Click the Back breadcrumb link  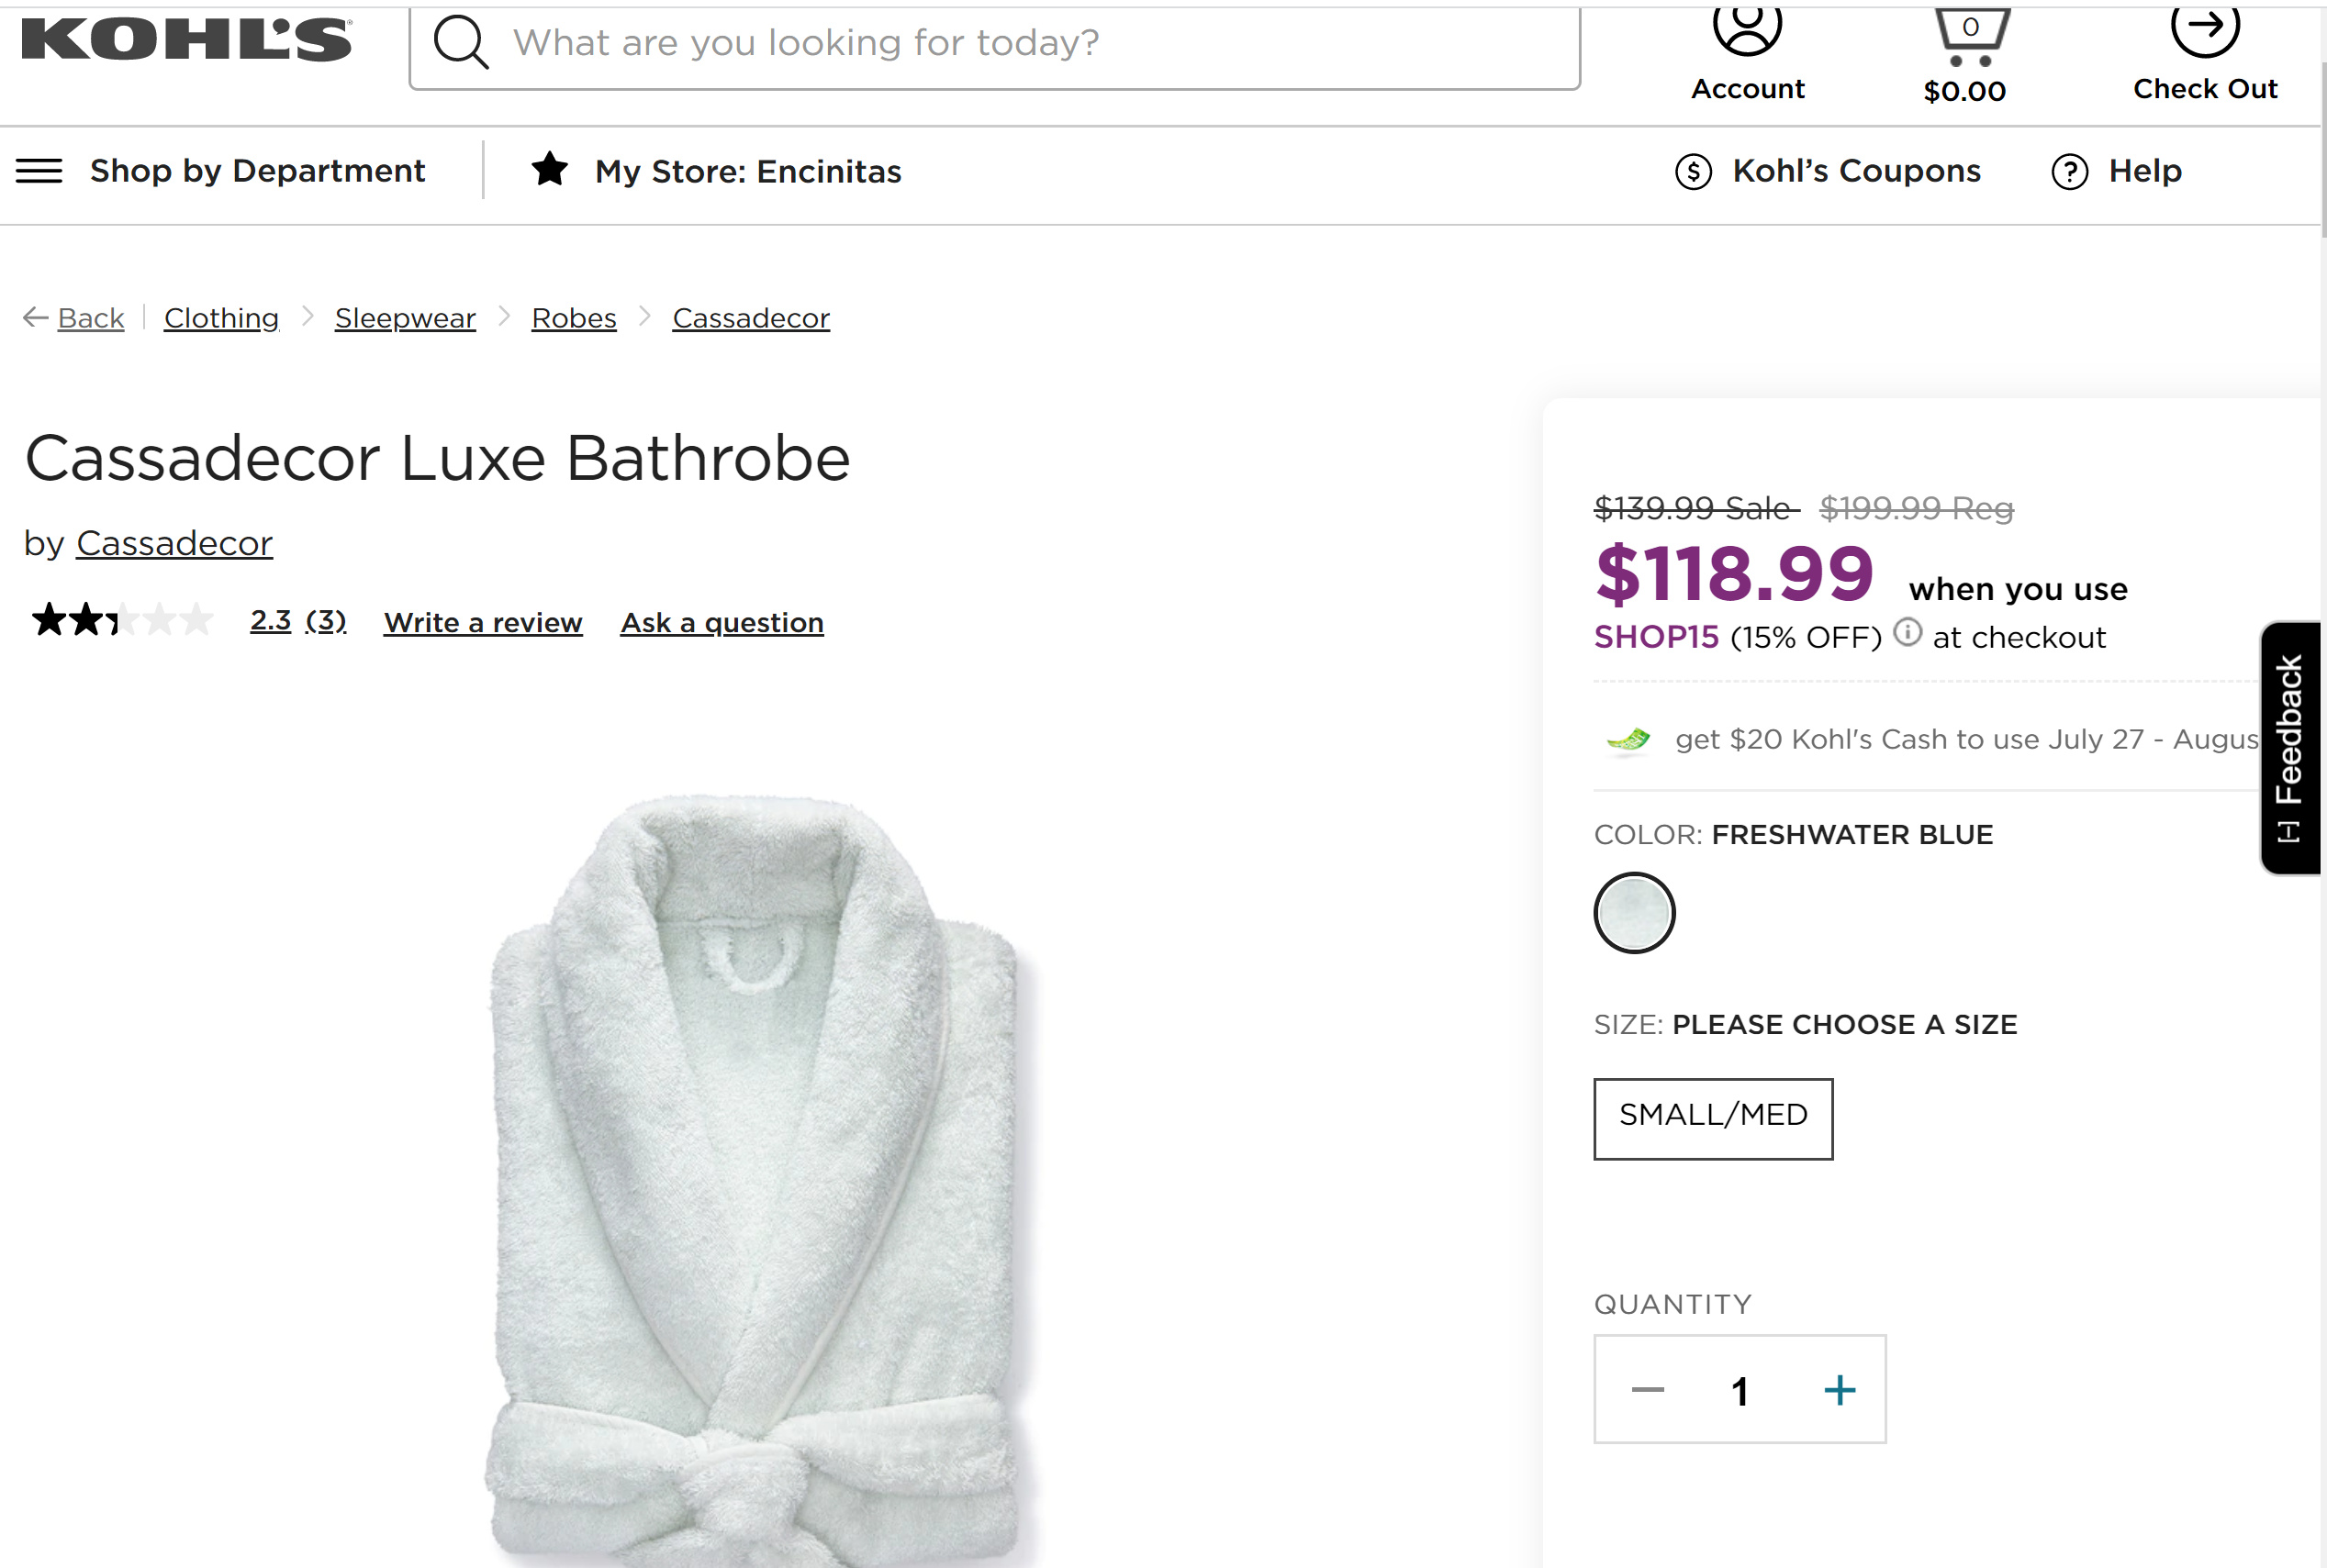[x=90, y=318]
